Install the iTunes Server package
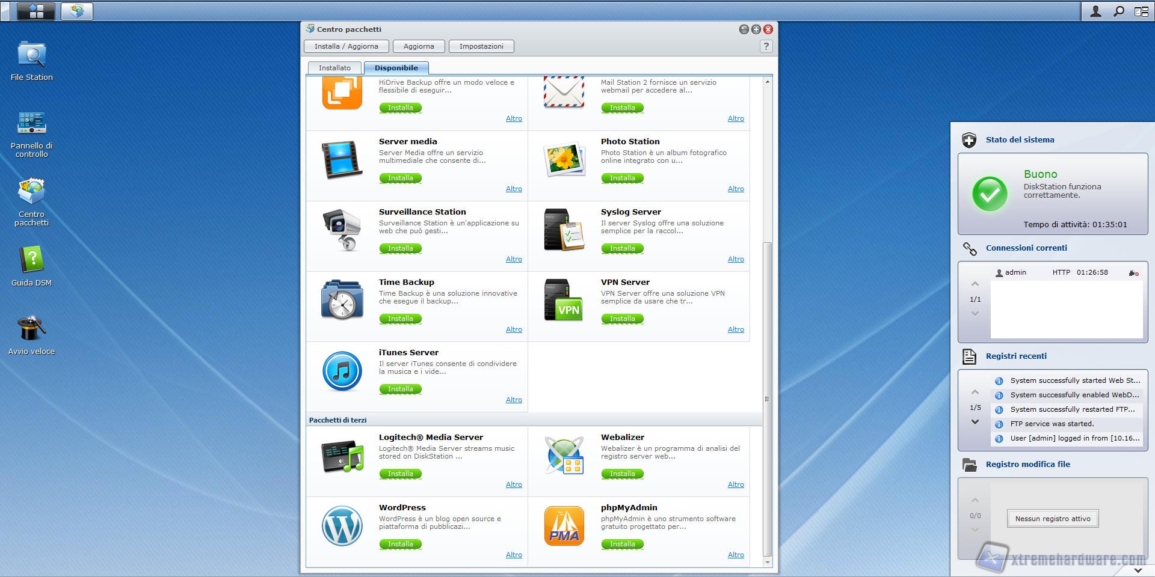1155x577 pixels. 400,389
